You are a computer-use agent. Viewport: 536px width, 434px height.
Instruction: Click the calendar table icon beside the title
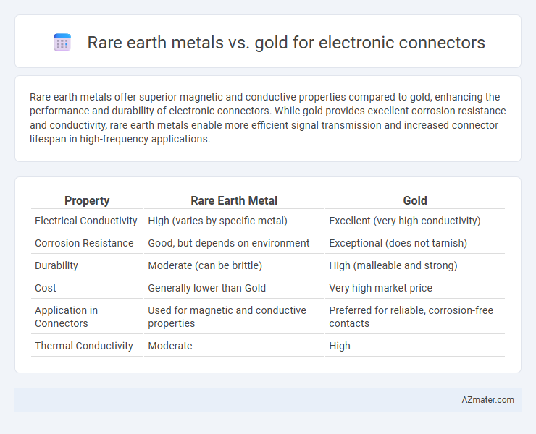[x=62, y=43]
